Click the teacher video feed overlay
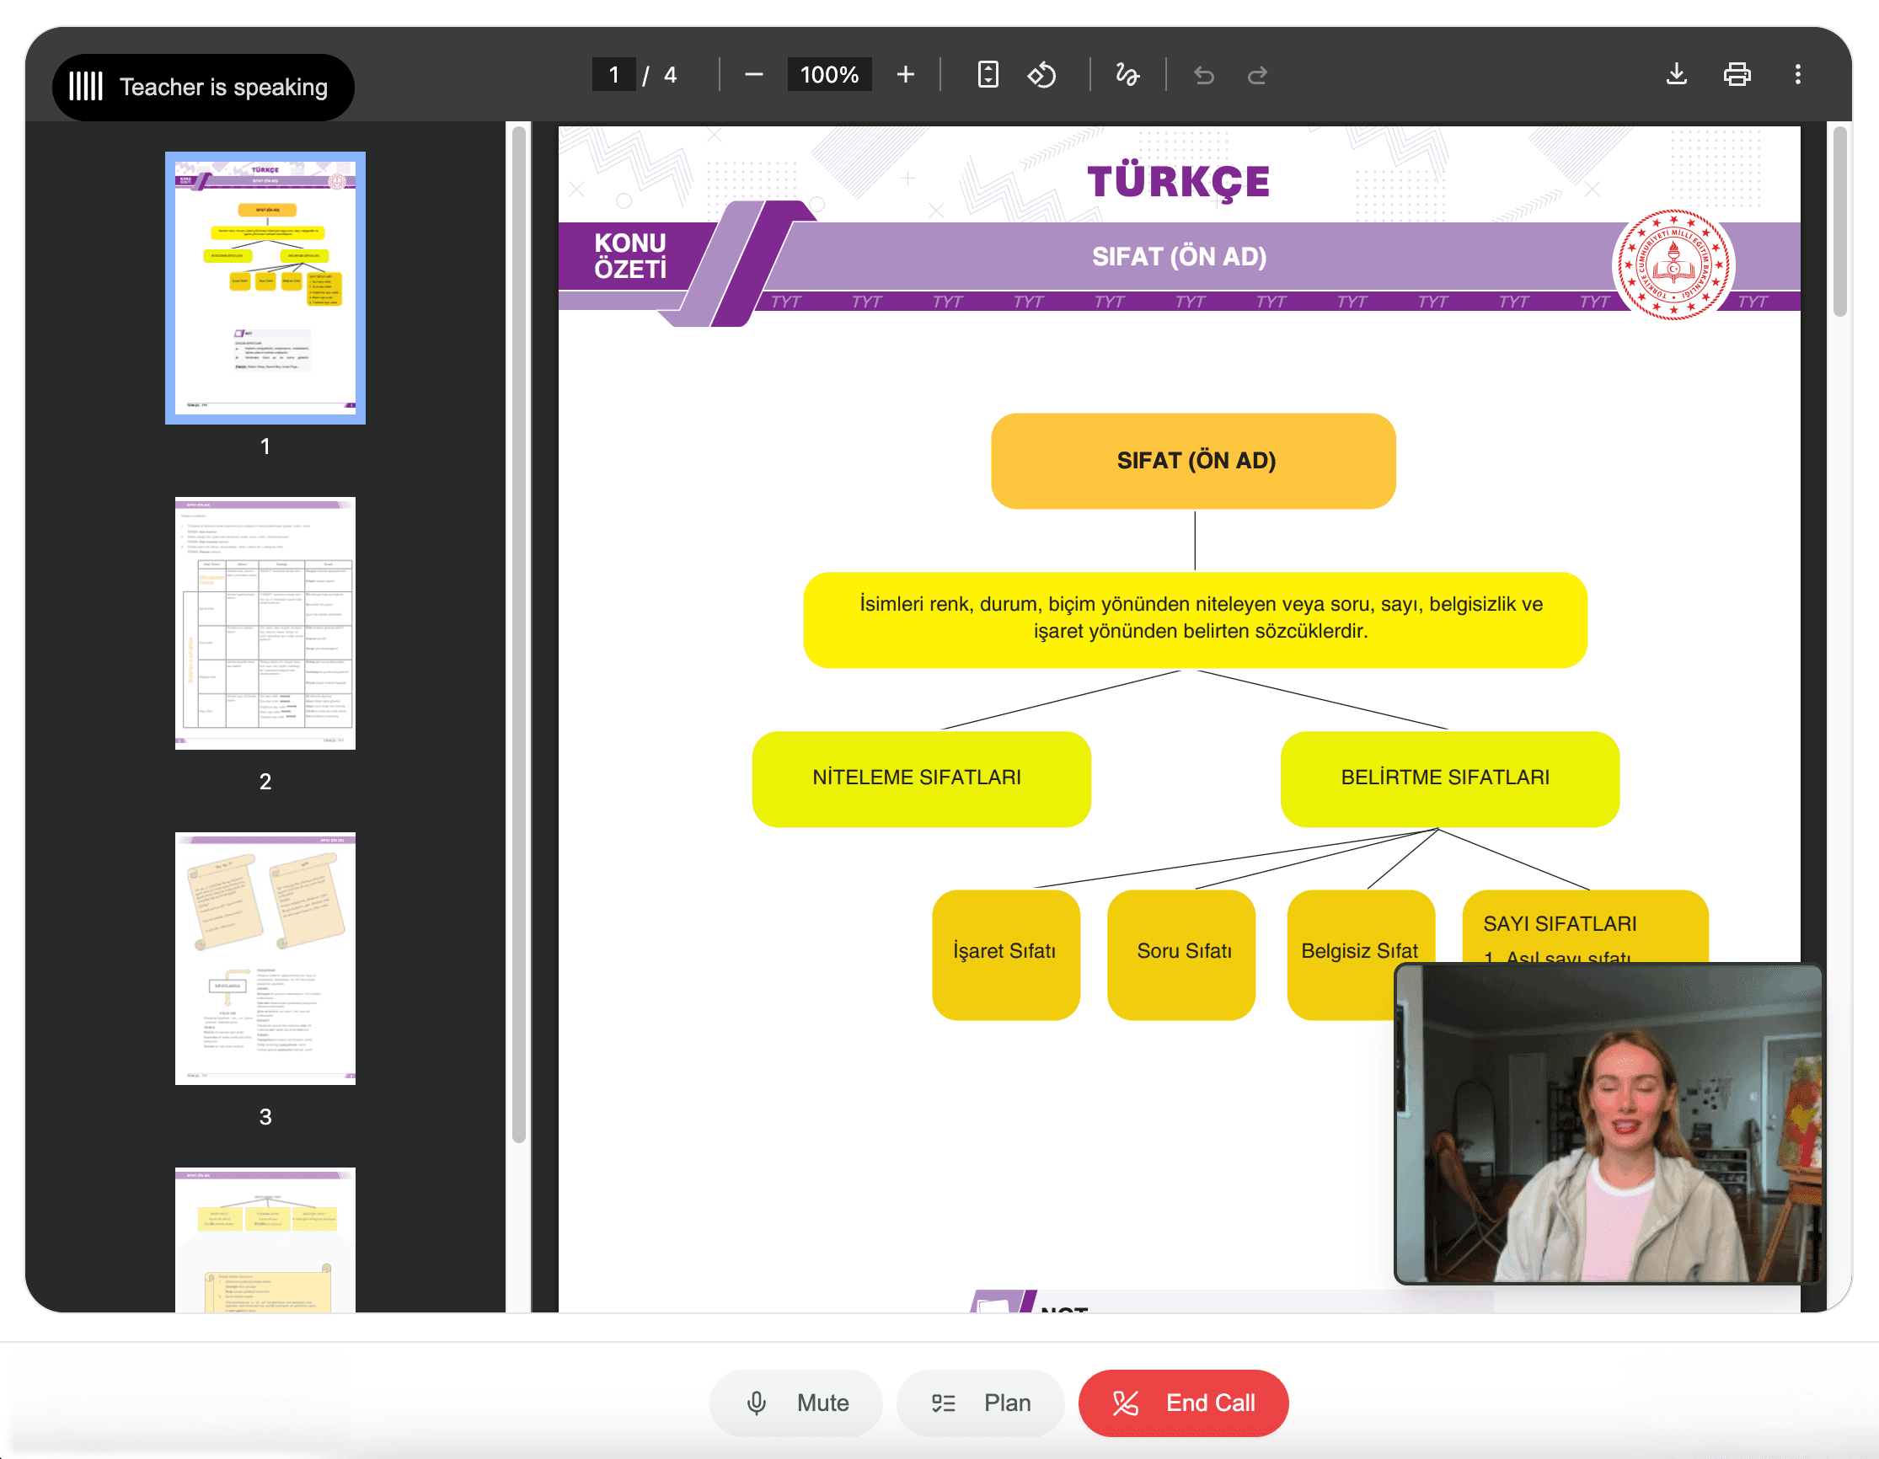Screen dimensions: 1879x1459 point(1607,1124)
